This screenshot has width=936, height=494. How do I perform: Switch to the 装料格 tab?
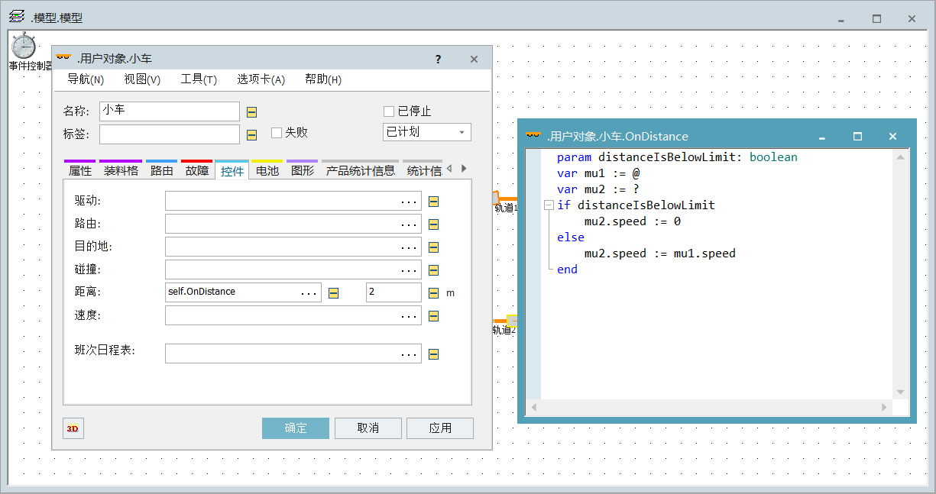(x=121, y=170)
